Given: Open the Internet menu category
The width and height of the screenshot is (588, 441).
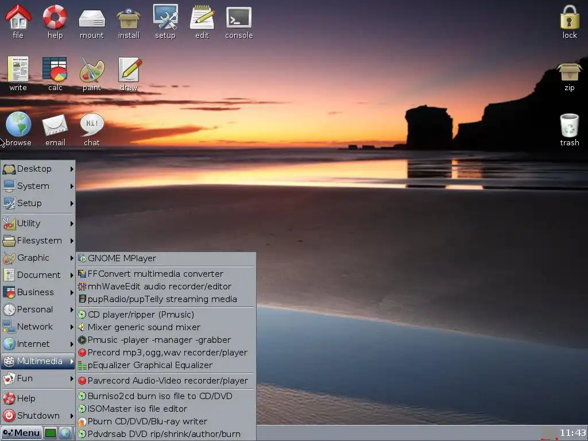Looking at the screenshot, I should point(38,345).
